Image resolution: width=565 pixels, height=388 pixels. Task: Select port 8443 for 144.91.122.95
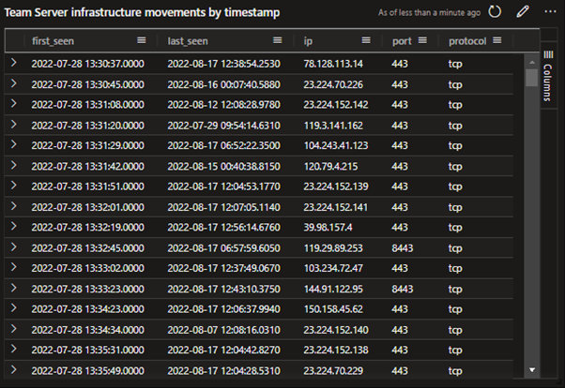coord(403,289)
